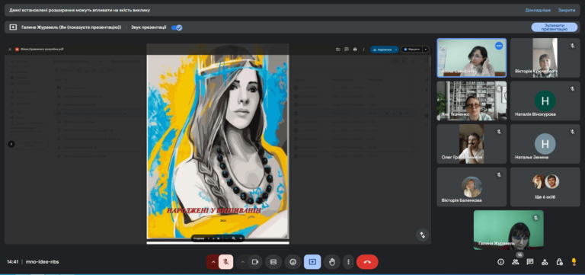This screenshot has height=275, width=585.
Task: Open the activities shapes icon
Action: click(545, 262)
